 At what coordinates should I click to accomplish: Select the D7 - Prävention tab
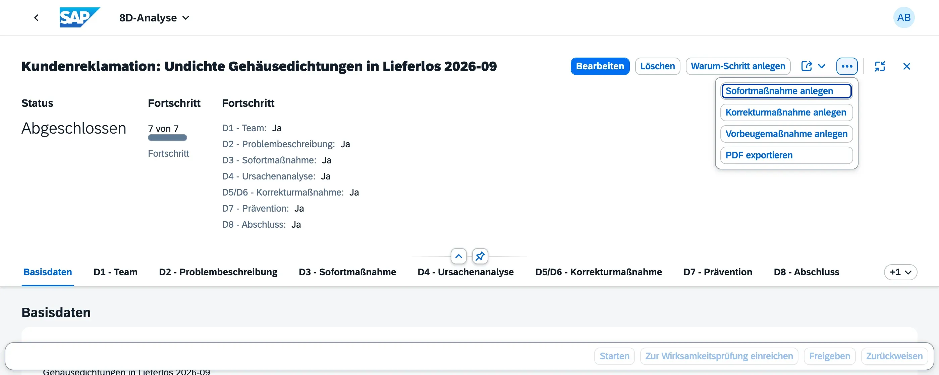tap(718, 272)
